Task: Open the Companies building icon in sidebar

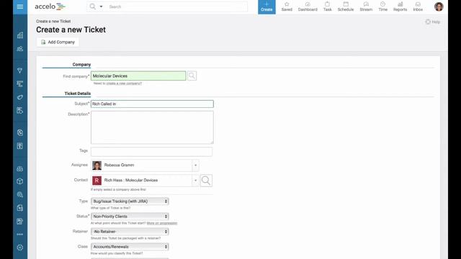Action: tap(20, 35)
